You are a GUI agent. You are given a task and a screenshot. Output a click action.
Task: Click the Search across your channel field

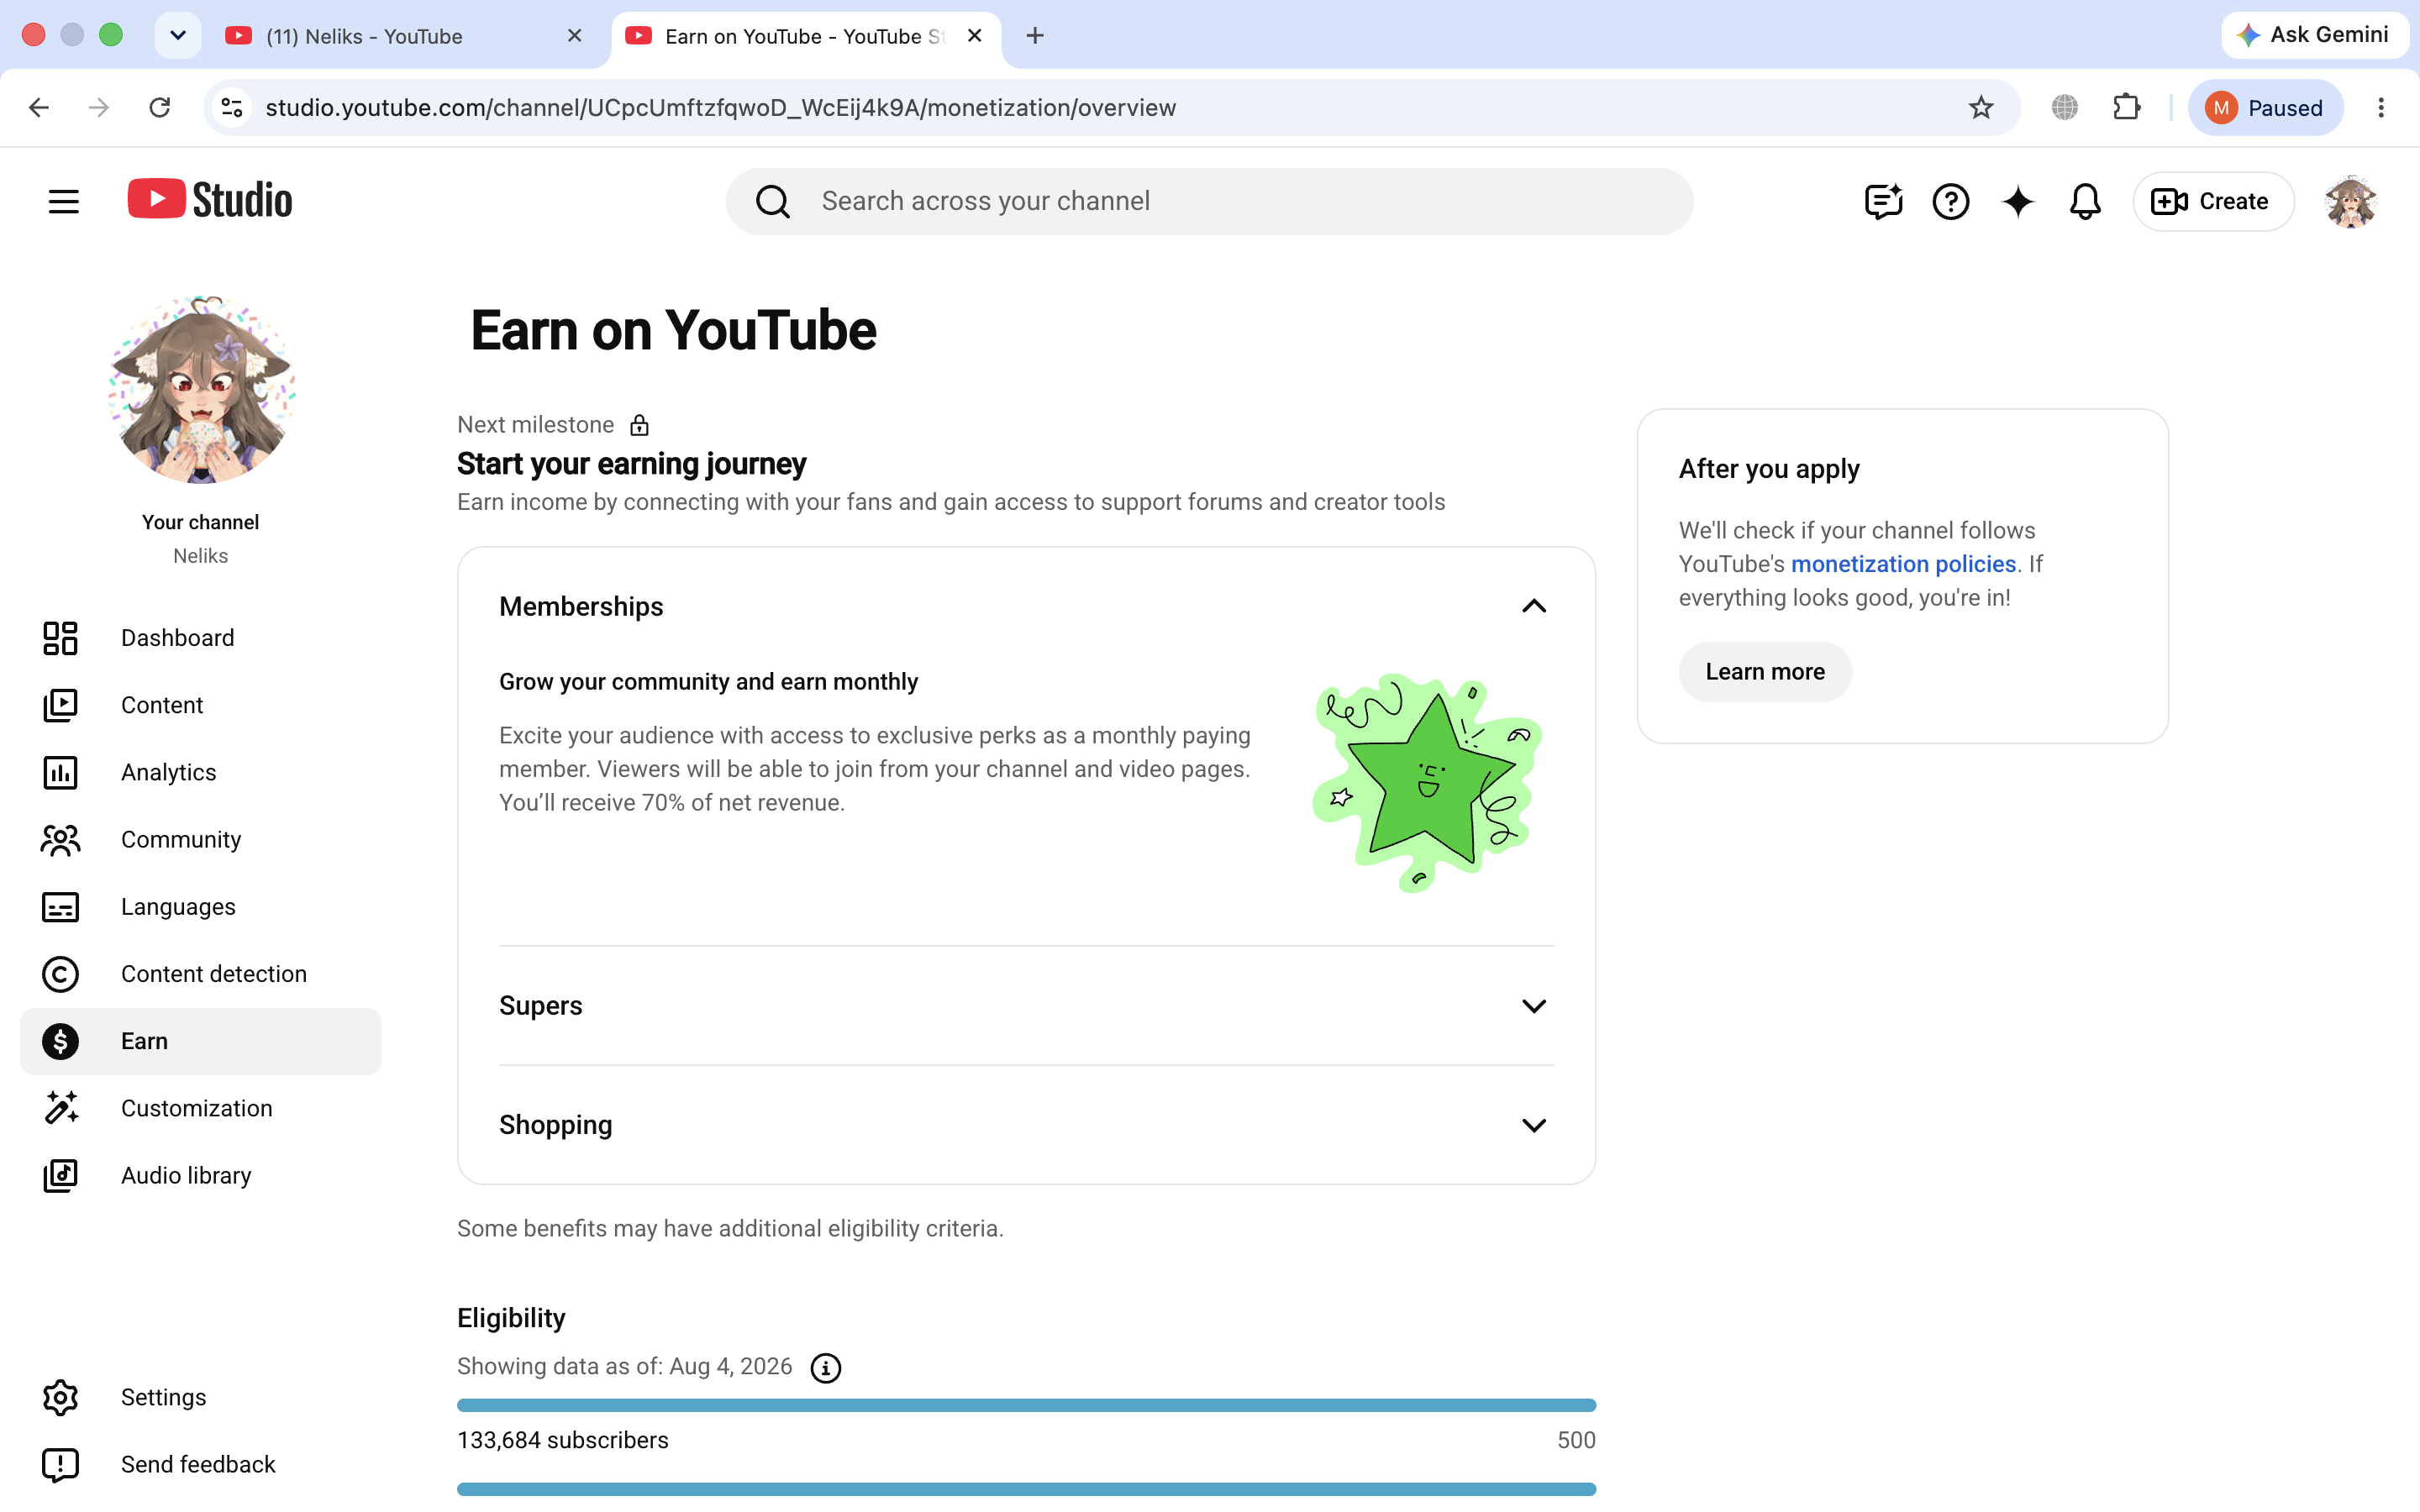coord(1209,201)
